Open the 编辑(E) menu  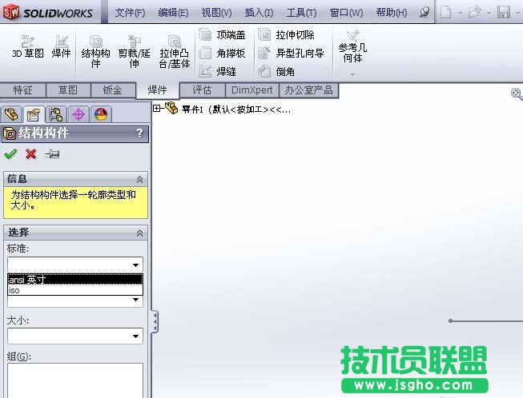tap(173, 13)
